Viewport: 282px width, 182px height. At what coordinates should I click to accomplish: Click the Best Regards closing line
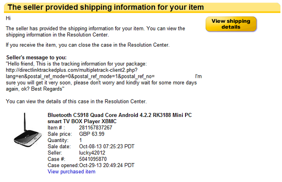tap(48, 89)
